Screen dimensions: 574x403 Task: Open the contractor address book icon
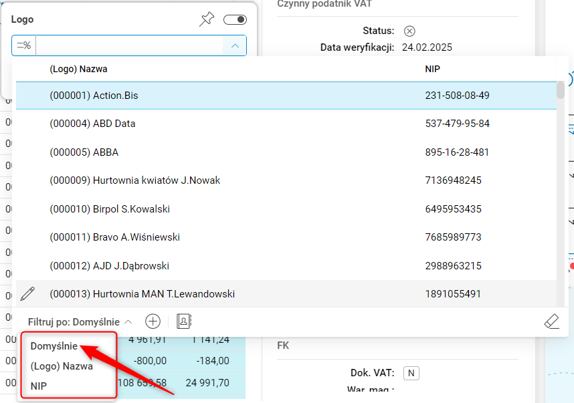[x=184, y=321]
